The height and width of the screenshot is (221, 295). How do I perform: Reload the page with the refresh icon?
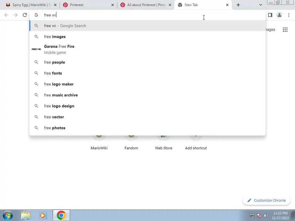point(25,15)
